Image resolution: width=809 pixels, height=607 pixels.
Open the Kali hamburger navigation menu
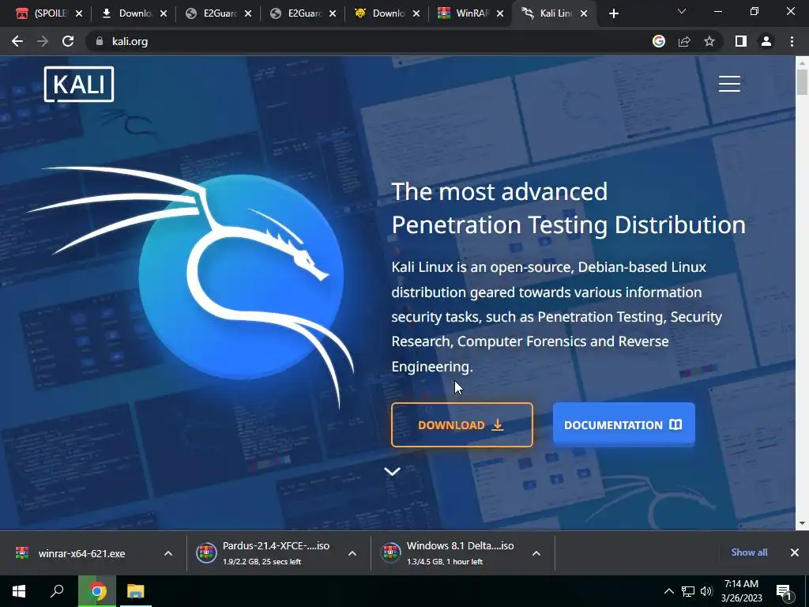click(729, 84)
